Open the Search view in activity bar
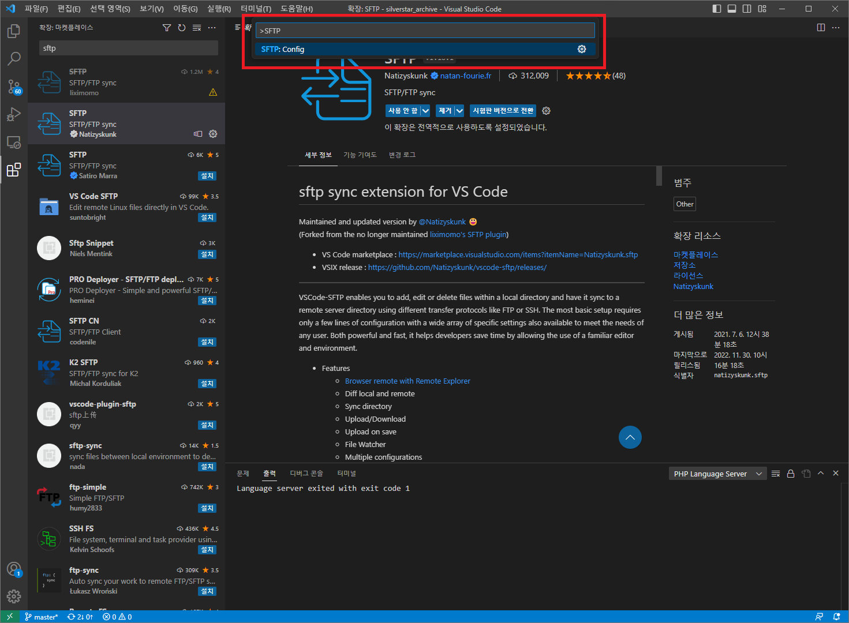Image resolution: width=849 pixels, height=623 pixels. 14,58
